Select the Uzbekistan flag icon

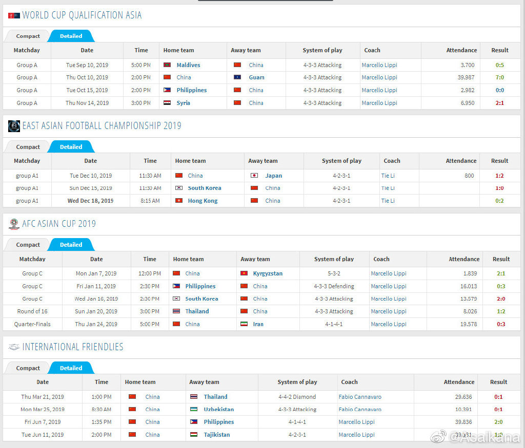(194, 409)
